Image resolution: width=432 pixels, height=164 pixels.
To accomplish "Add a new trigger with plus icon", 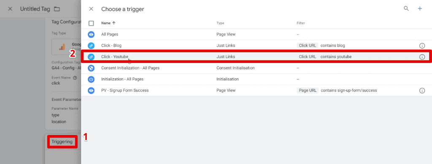I will point(420,8).
